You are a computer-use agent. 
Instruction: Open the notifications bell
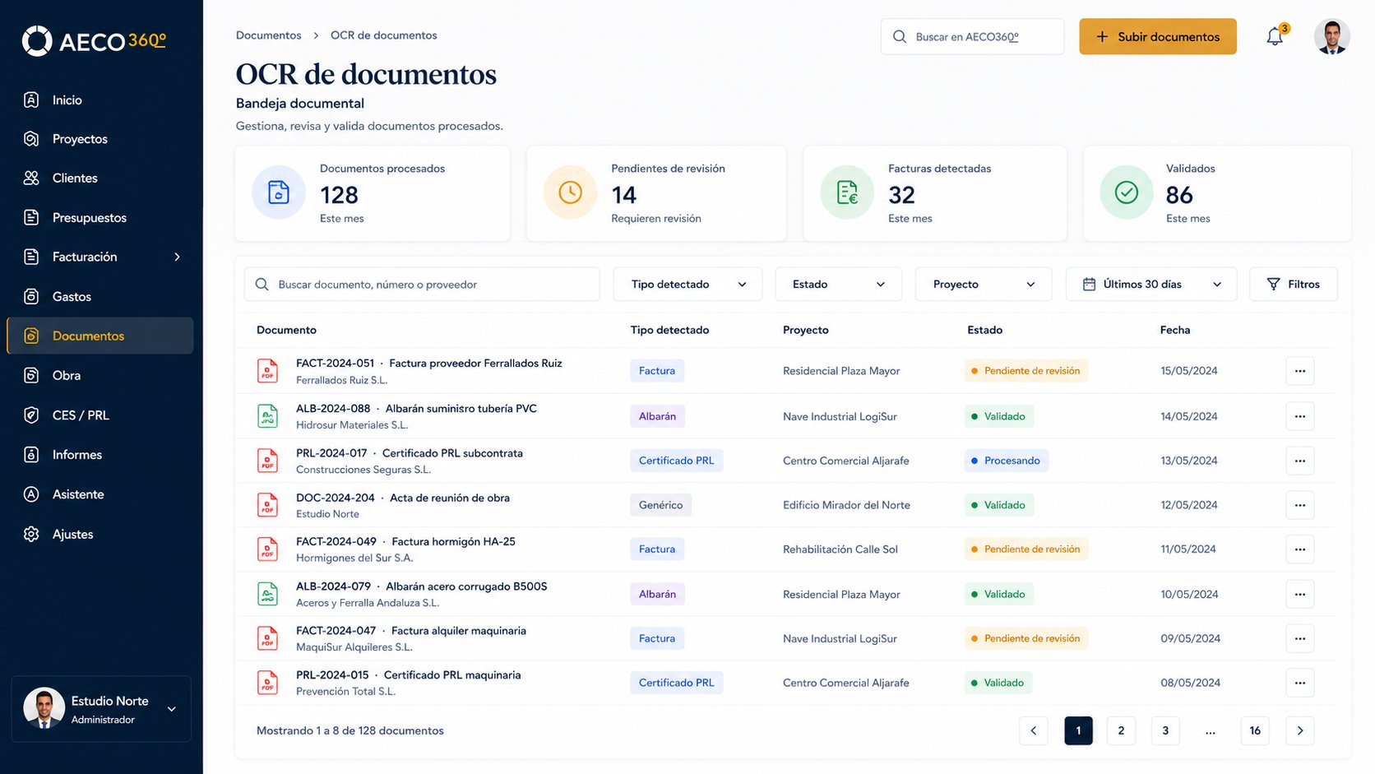click(x=1275, y=36)
